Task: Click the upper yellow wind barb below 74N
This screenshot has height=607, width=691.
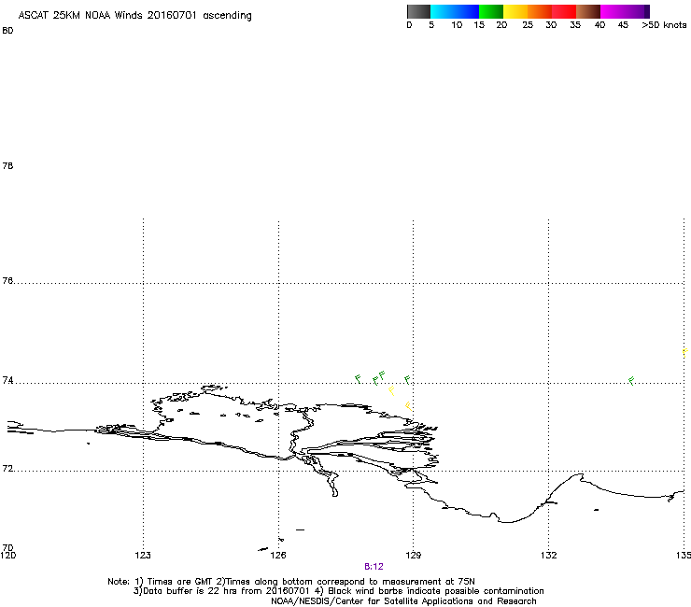Action: [392, 390]
